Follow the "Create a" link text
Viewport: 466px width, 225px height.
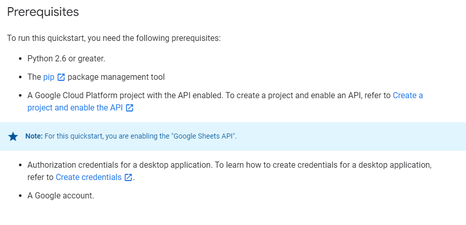pos(408,95)
